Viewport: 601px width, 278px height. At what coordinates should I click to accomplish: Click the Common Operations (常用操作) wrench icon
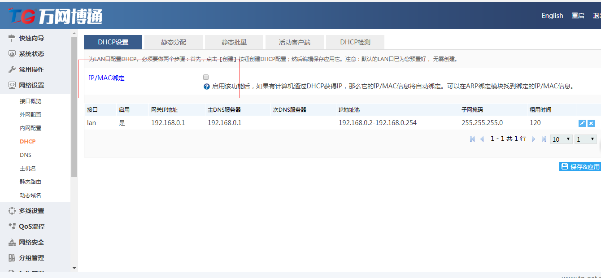pyautogui.click(x=12, y=69)
